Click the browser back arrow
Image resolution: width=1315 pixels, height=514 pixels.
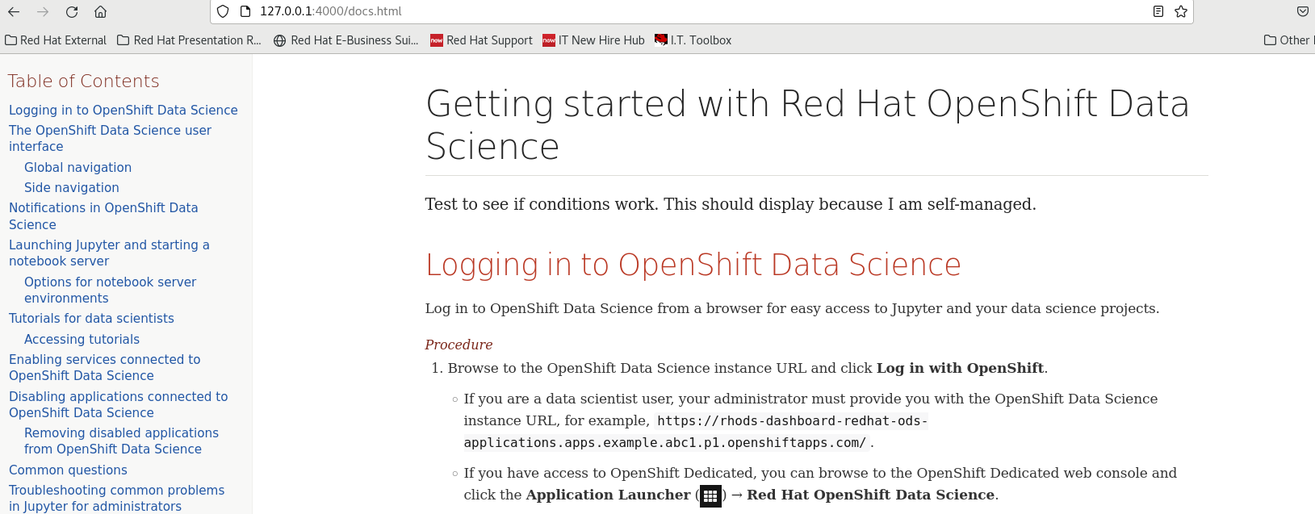[14, 11]
